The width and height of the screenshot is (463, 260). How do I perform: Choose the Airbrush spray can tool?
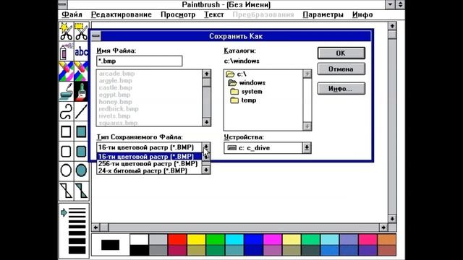(x=66, y=51)
